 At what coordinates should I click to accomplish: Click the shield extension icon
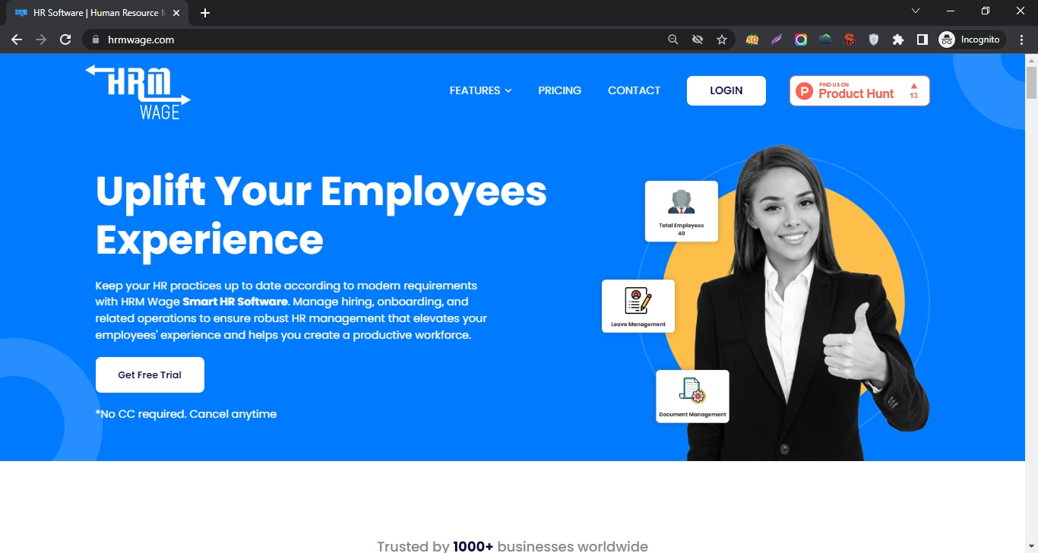click(x=874, y=39)
